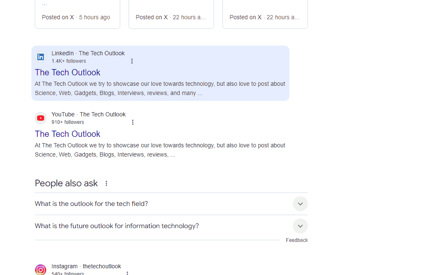Click the 'Instagram · thetechoutlook' source label
The width and height of the screenshot is (421, 275).
pyautogui.click(x=86, y=266)
